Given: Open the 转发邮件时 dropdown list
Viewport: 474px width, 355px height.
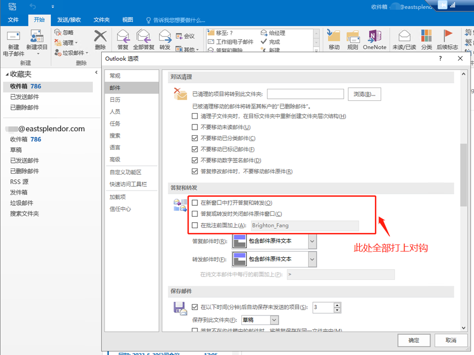Looking at the screenshot, I should [x=312, y=259].
